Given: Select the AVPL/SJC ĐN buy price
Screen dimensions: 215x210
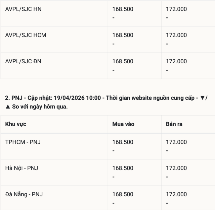Looking at the screenshot, I should [123, 61].
